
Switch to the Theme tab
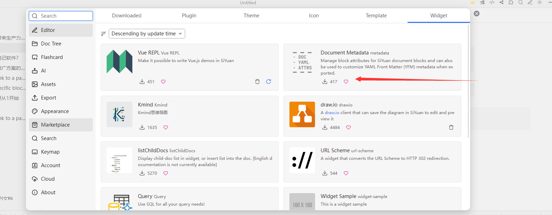tap(251, 16)
